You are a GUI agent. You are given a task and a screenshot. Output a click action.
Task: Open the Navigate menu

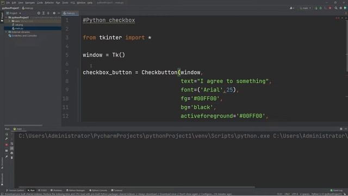tap(30, 3)
